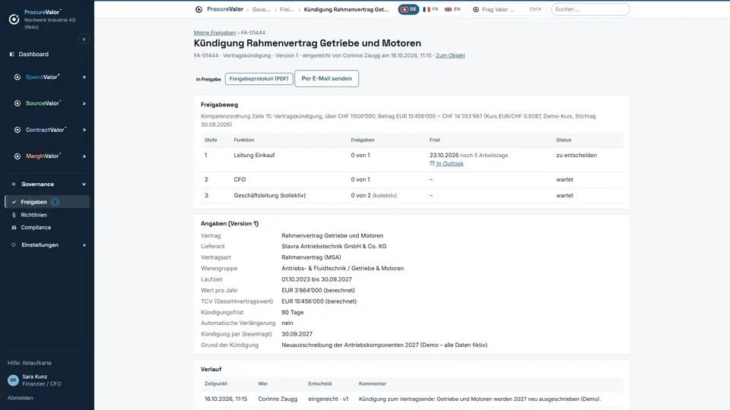The image size is (730, 410).
Task: Download Freigabeprotokoll (PDF)
Action: (x=259, y=79)
